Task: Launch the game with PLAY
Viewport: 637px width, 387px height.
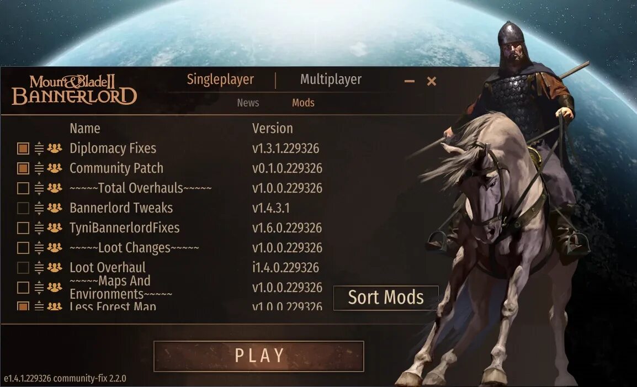Action: (x=259, y=356)
